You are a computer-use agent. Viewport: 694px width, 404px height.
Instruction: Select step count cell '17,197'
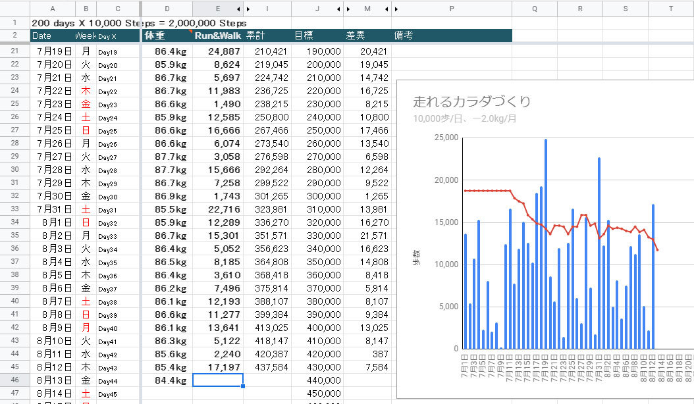218,367
